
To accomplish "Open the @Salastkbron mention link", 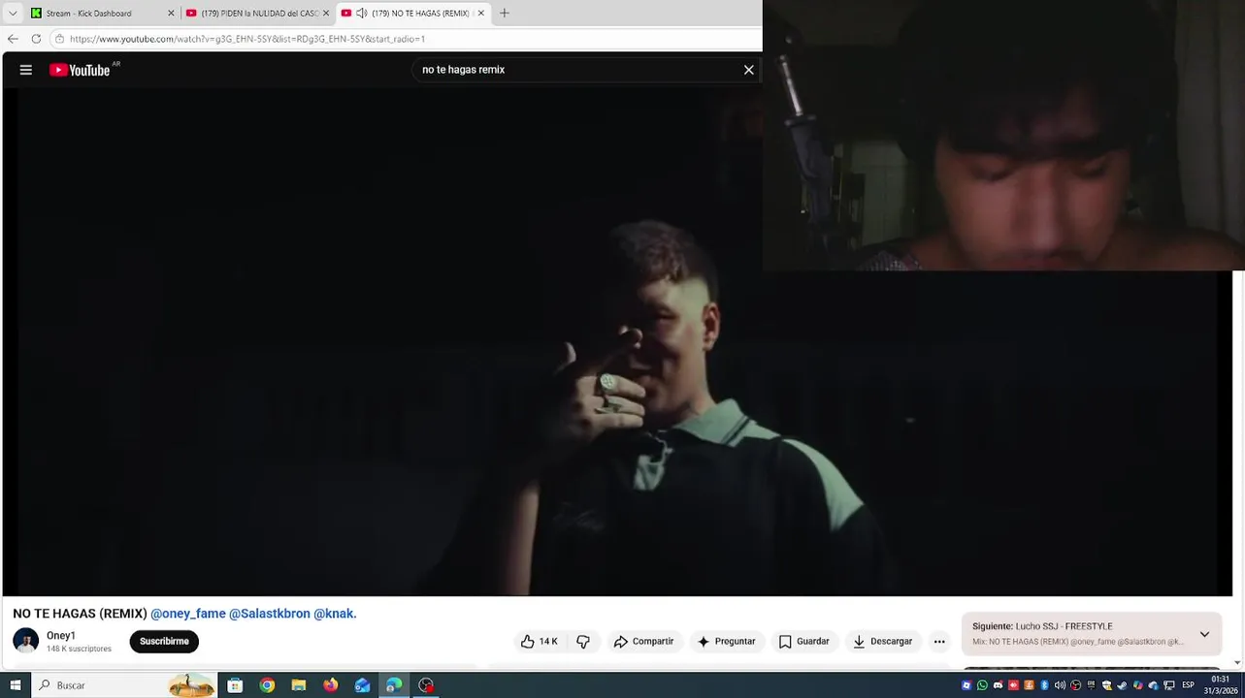I will pyautogui.click(x=270, y=614).
